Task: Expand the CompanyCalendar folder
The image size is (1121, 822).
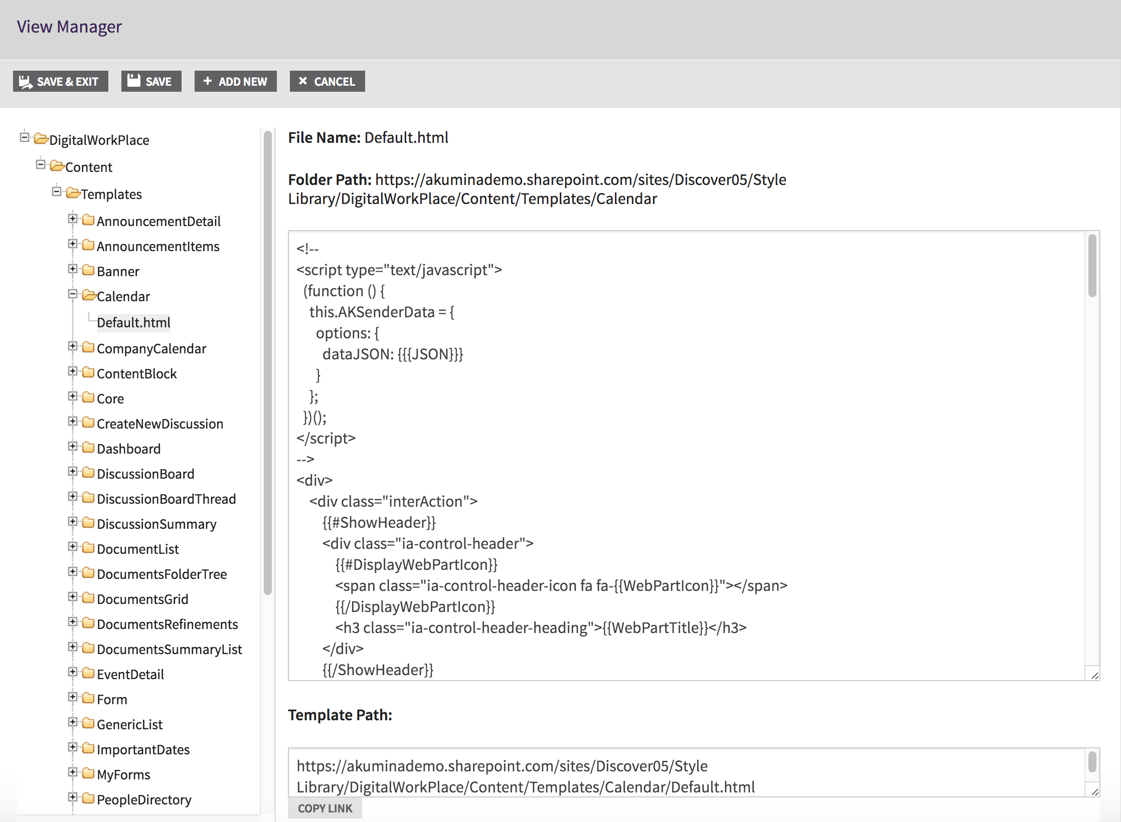Action: click(x=72, y=346)
